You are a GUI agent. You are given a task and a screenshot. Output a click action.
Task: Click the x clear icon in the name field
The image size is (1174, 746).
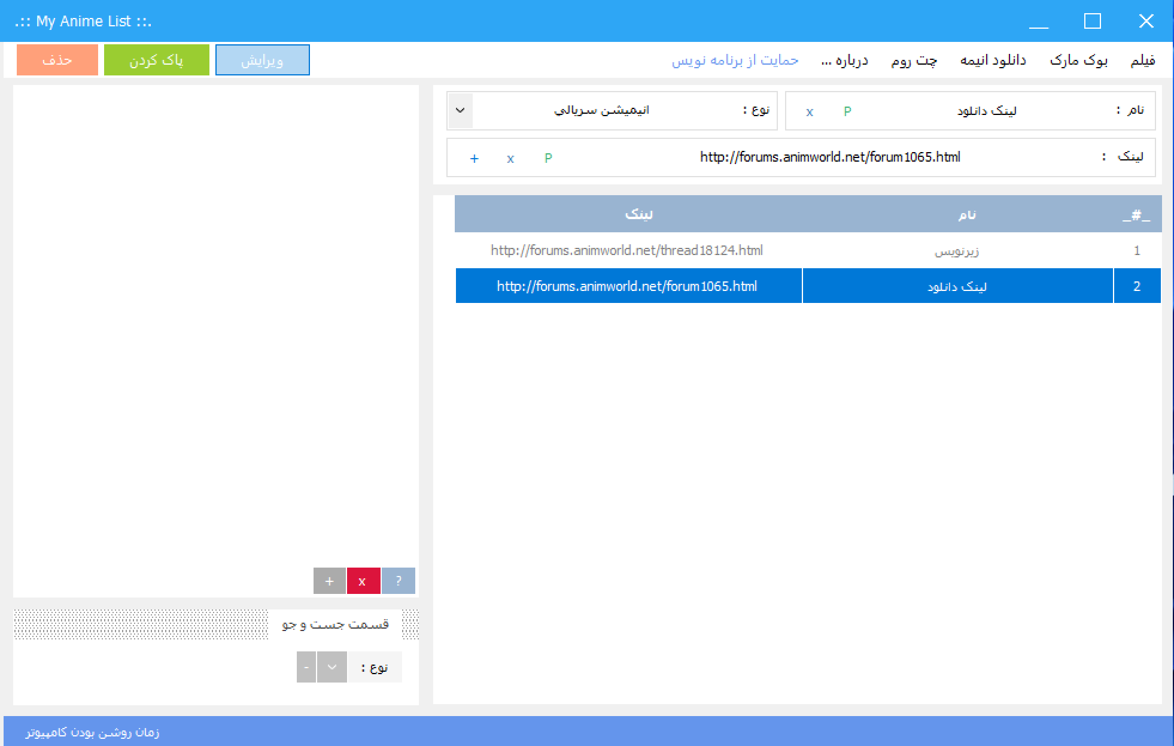(x=810, y=111)
